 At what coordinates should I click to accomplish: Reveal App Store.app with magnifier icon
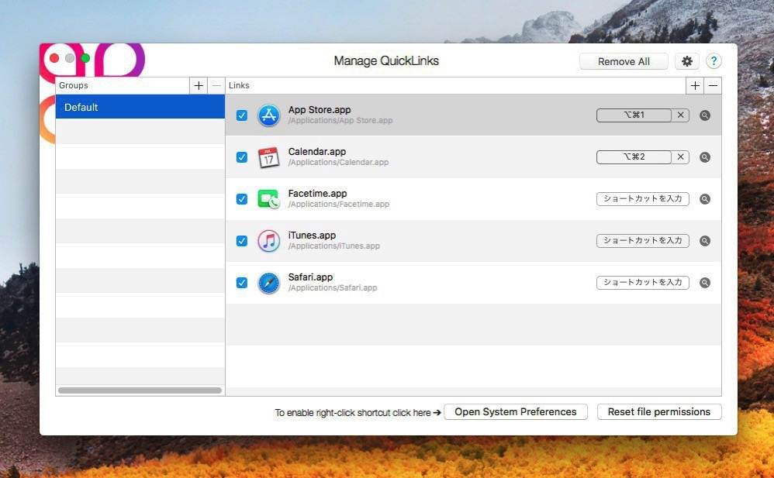pyautogui.click(x=705, y=115)
